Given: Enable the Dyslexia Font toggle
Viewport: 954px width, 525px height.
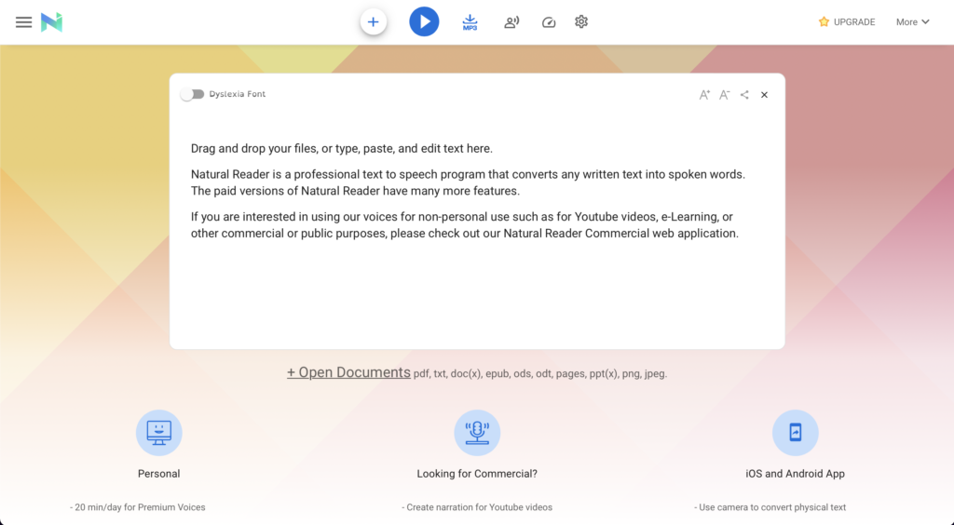Looking at the screenshot, I should click(x=193, y=94).
